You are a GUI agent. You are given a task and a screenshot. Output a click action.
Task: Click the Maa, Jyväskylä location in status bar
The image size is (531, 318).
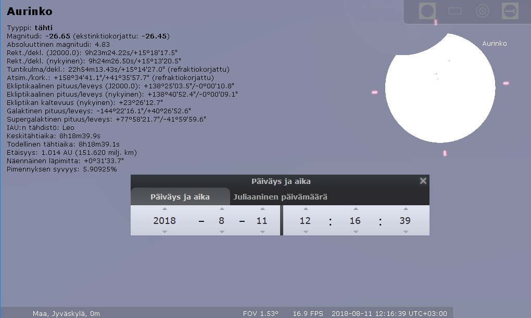(66, 313)
